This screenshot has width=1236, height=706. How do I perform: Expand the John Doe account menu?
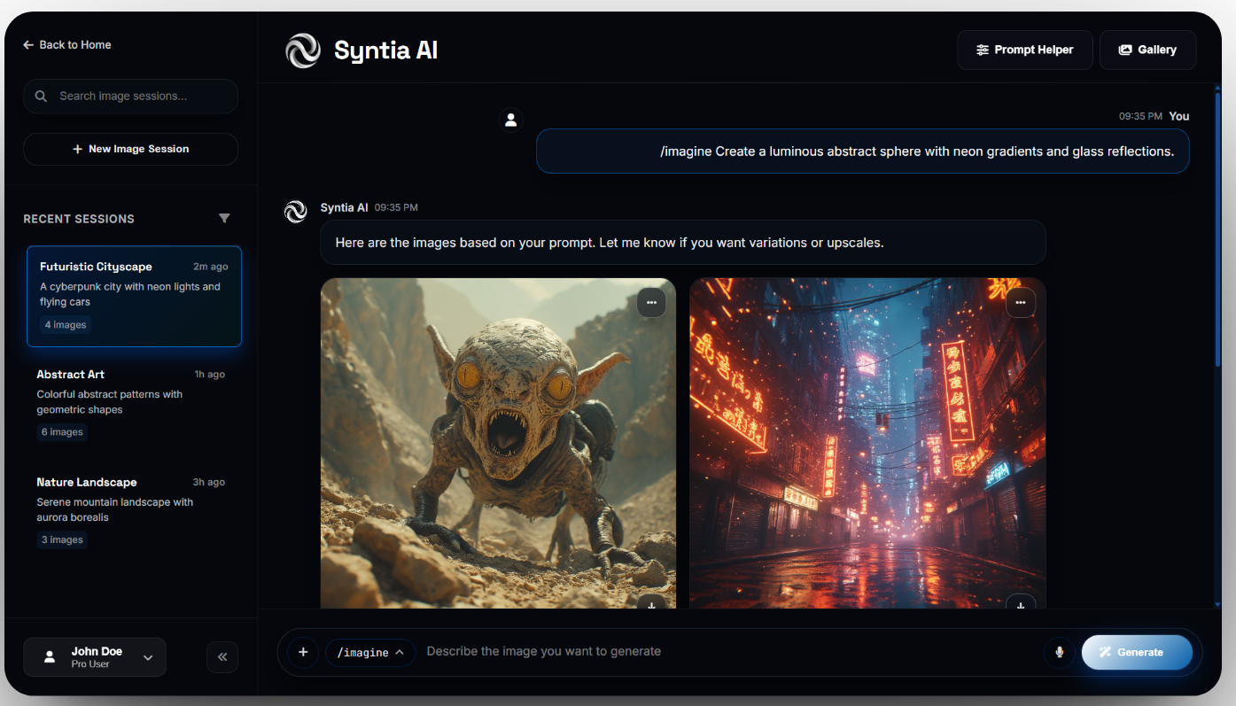[x=147, y=656]
